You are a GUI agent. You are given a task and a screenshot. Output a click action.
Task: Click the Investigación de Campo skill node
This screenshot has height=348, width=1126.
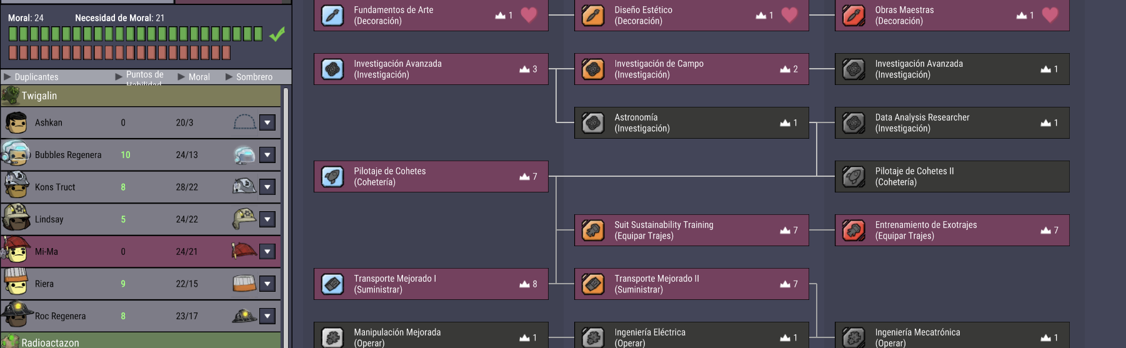click(691, 69)
